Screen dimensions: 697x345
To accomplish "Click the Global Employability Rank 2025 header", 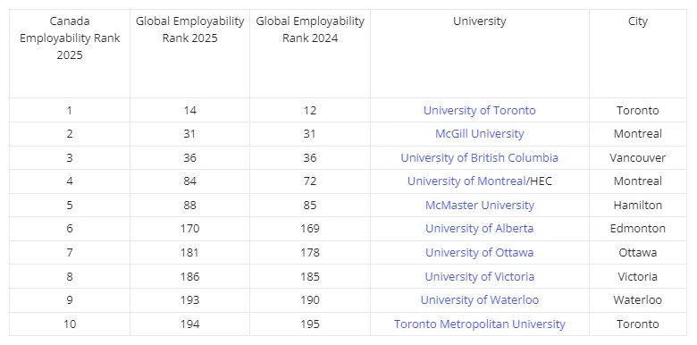I will 189,29.
